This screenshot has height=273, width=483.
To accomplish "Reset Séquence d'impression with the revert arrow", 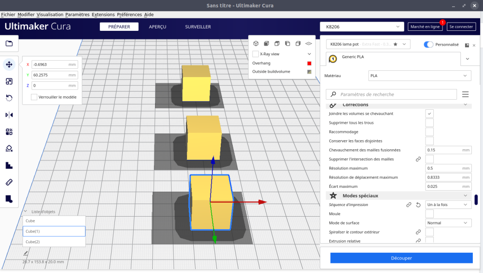I will tap(418, 205).
